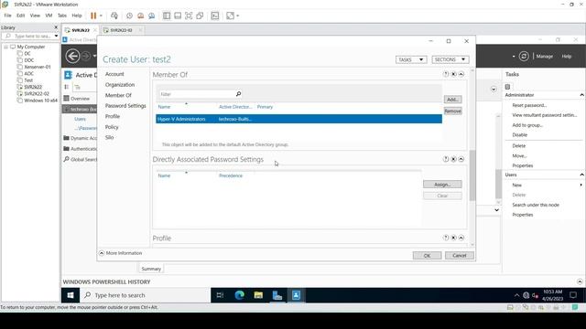This screenshot has height=329, width=586.
Task: Click the filter search magnifier icon
Action: 238,94
